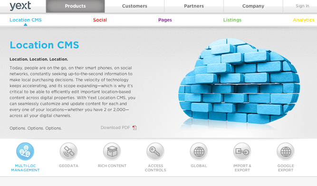This screenshot has height=186, width=317.
Task: Open the yellow Analytics tab
Action: (x=303, y=20)
